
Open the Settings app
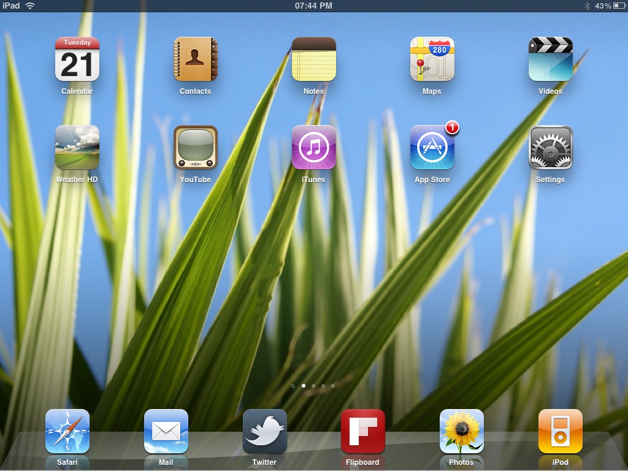(550, 147)
